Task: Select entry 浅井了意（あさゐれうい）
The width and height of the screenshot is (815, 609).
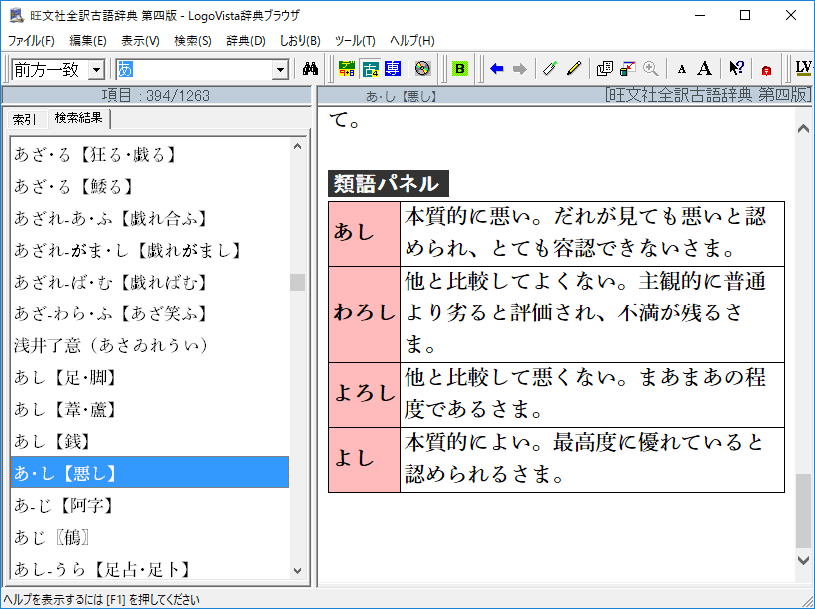Action: [x=150, y=345]
